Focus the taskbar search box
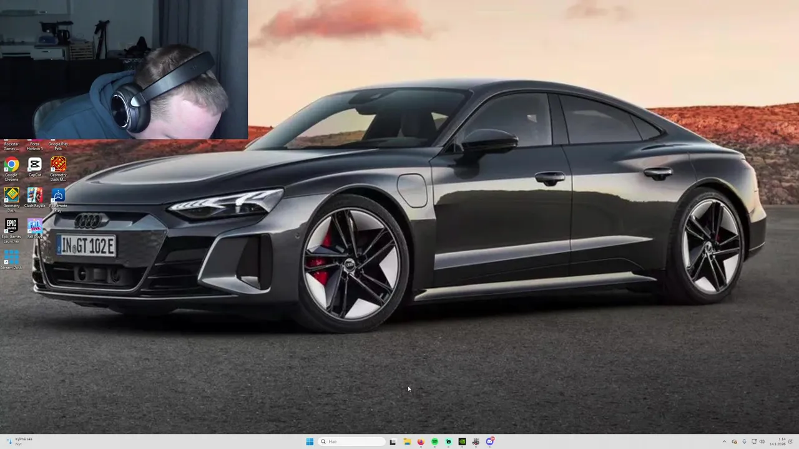Image resolution: width=799 pixels, height=449 pixels. (x=351, y=442)
